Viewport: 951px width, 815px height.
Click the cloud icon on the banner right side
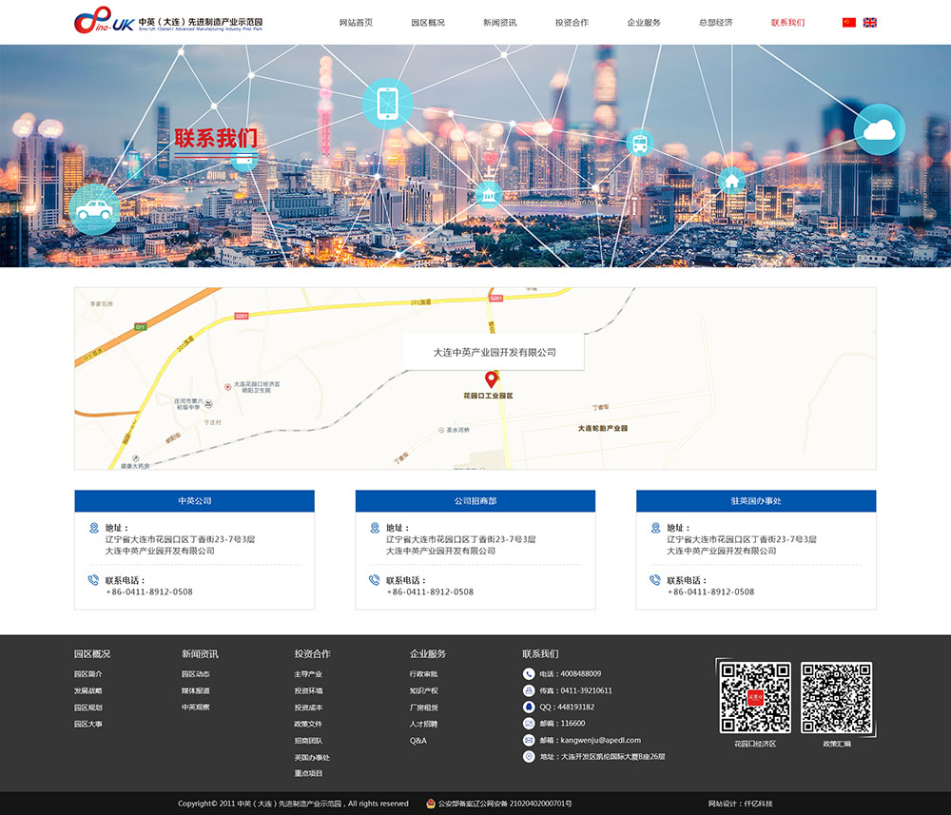point(879,128)
